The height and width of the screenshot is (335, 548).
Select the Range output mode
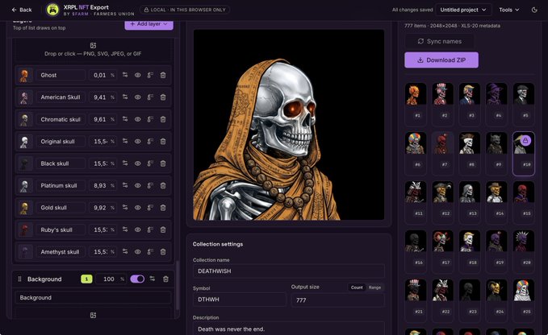[x=374, y=287]
